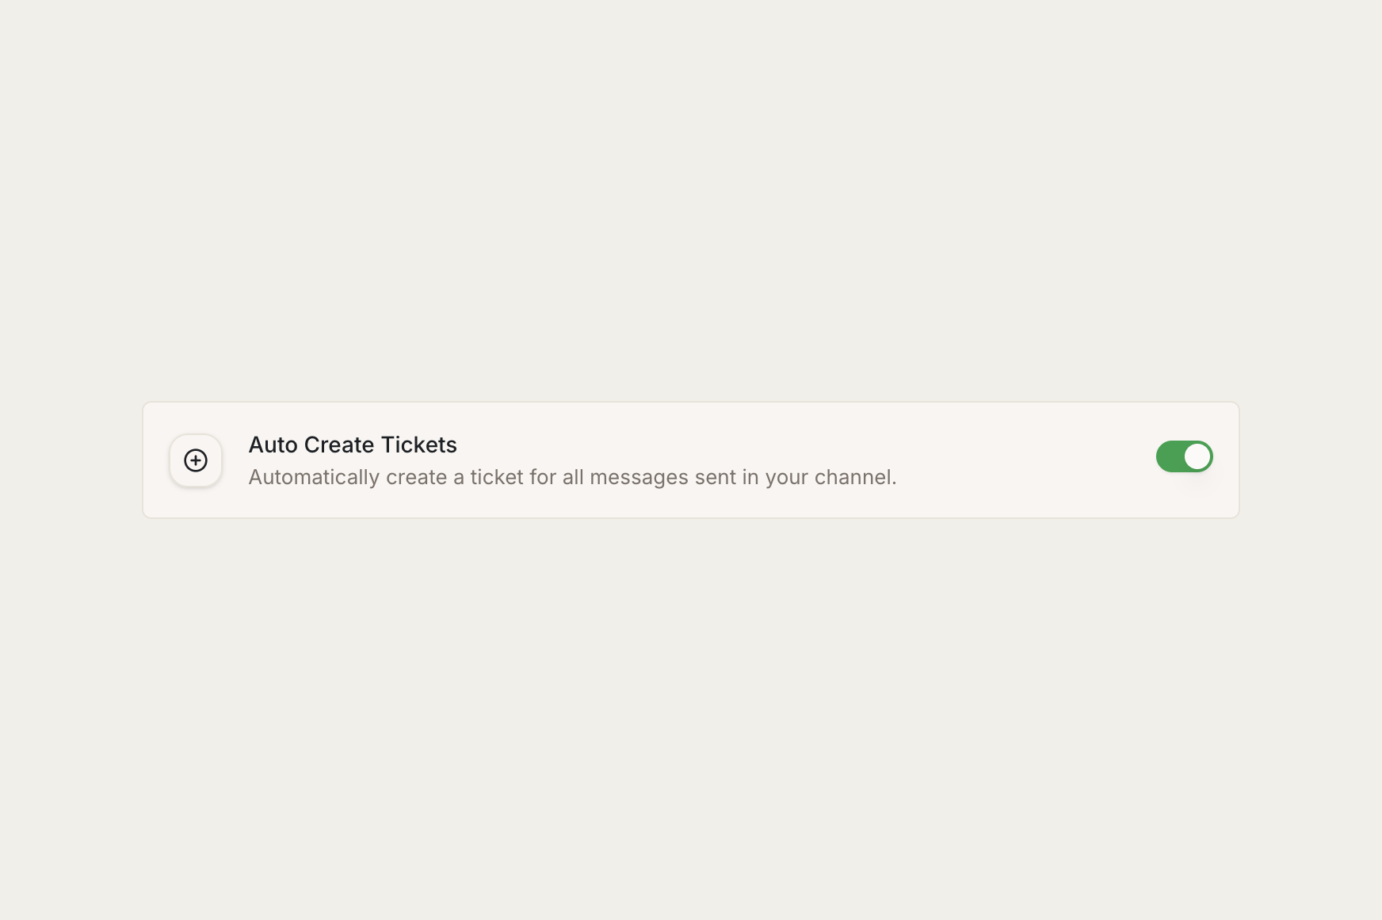This screenshot has height=920, width=1382.
Task: Tap the circled plus symbol
Action: (x=196, y=460)
